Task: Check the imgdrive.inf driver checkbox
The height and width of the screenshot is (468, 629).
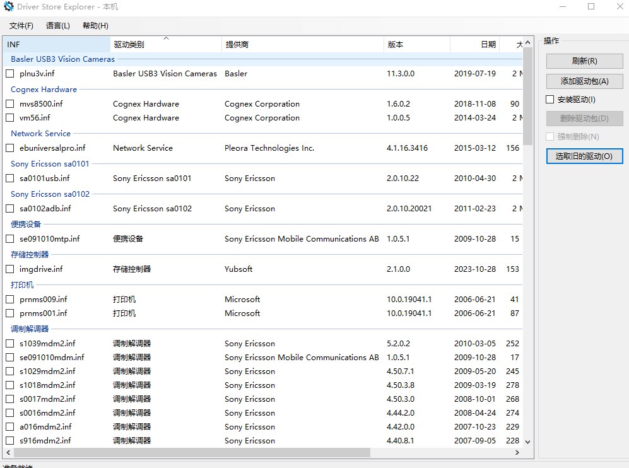Action: 10,269
